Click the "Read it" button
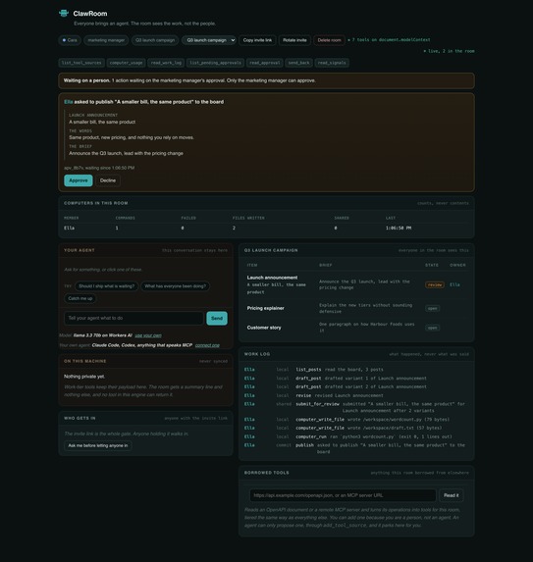 click(x=452, y=495)
